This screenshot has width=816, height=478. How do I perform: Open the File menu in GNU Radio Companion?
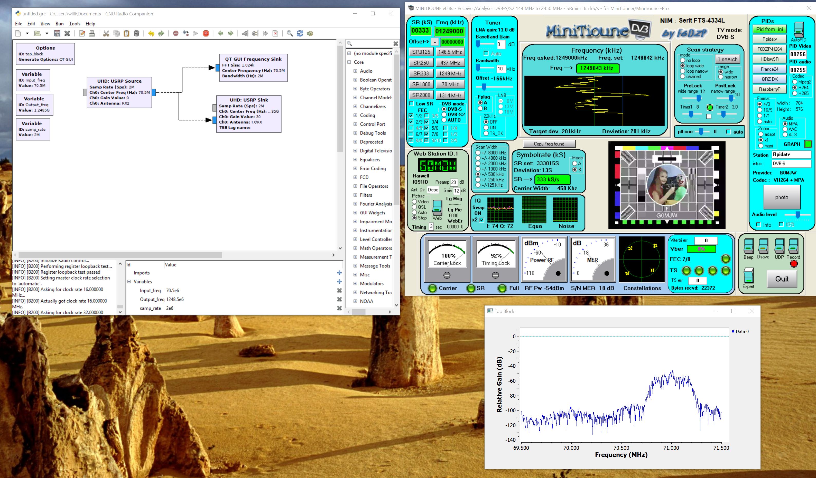tap(18, 24)
